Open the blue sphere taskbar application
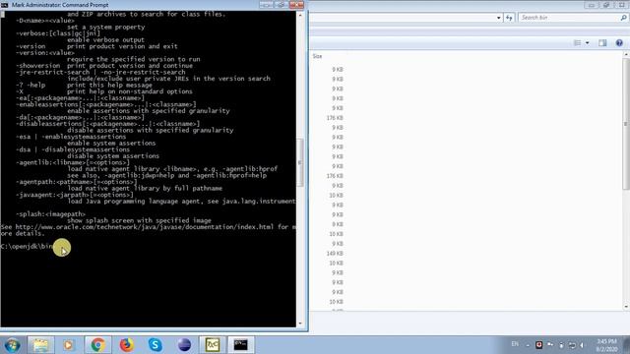Image resolution: width=630 pixels, height=354 pixels. (184, 345)
